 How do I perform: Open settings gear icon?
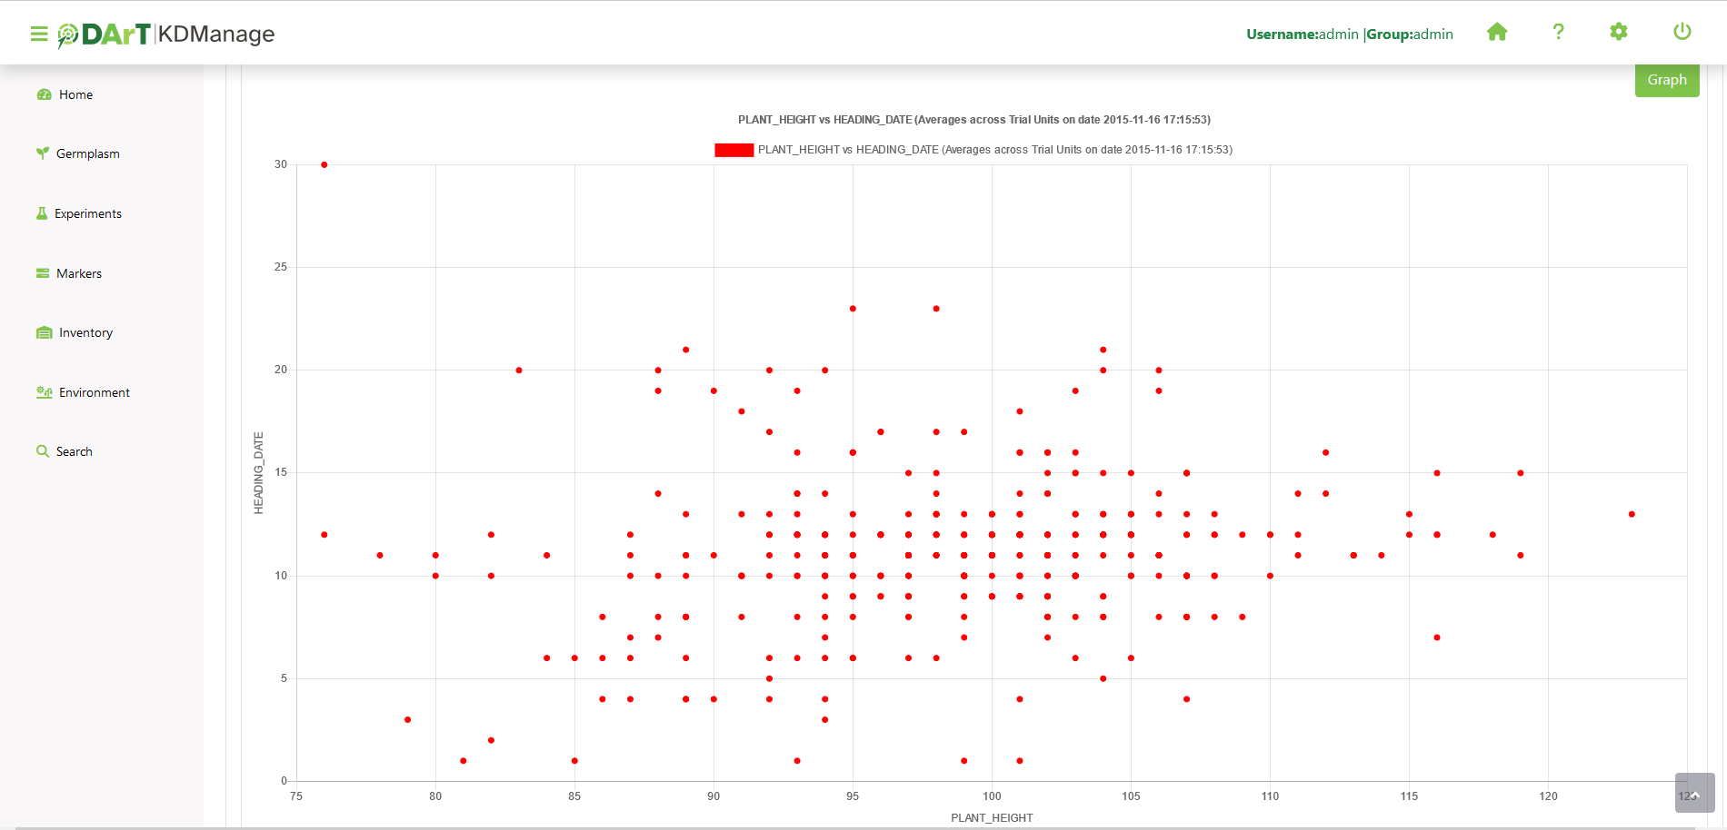click(1619, 33)
